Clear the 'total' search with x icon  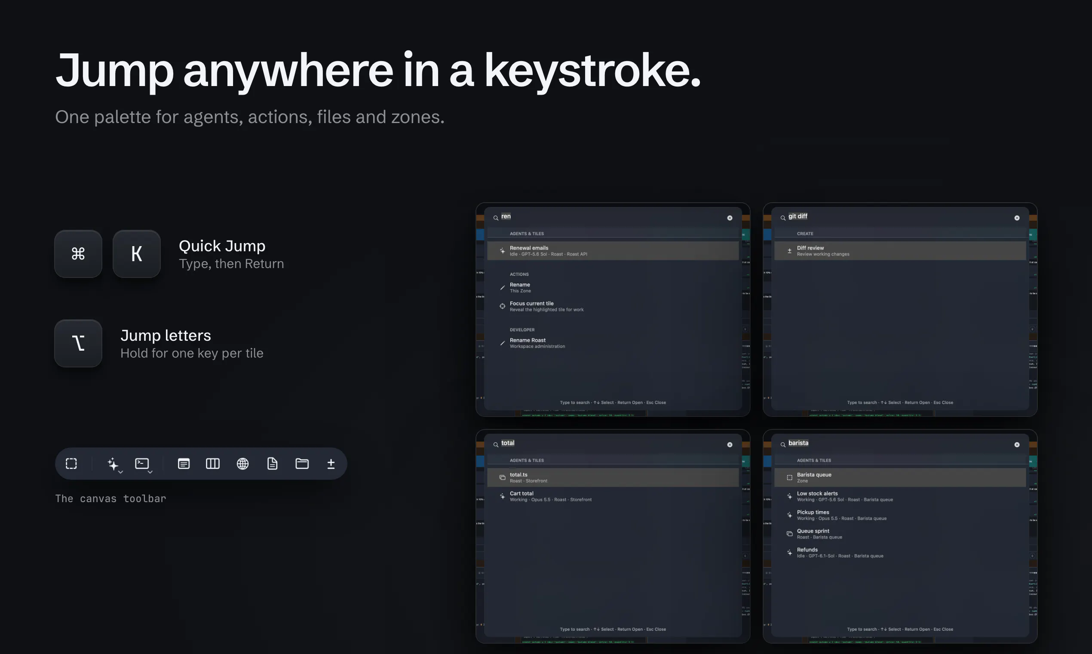(x=730, y=445)
